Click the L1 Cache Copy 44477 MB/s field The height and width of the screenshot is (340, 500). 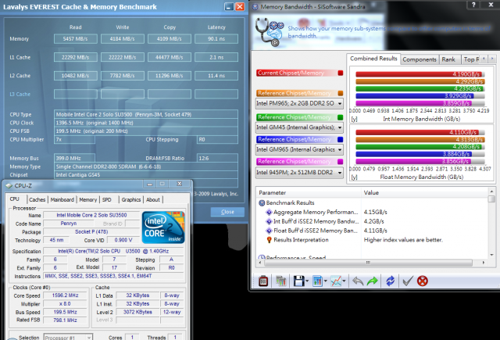click(x=170, y=57)
